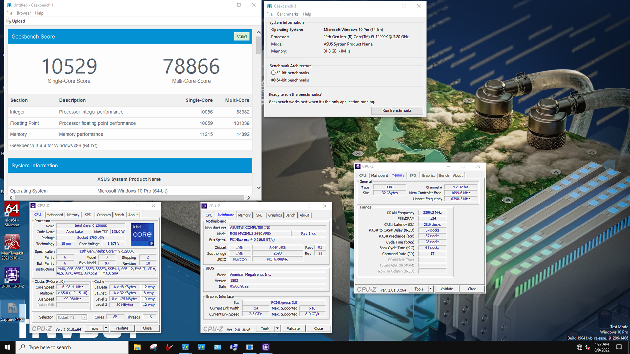Click the Windows Start button
This screenshot has height=354, width=630.
click(8, 347)
